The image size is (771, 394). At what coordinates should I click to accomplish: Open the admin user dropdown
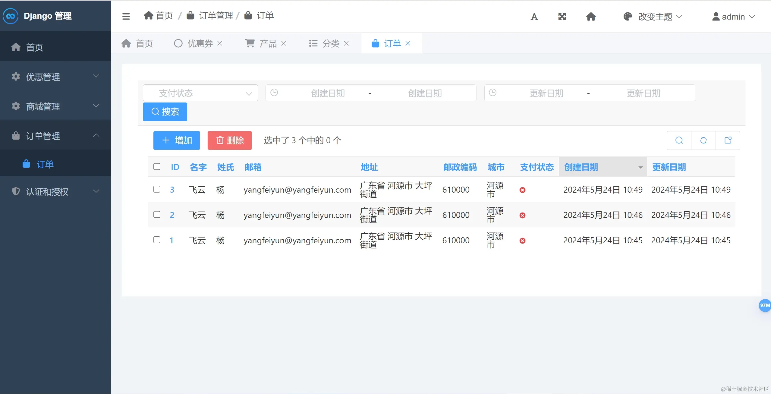(x=733, y=17)
